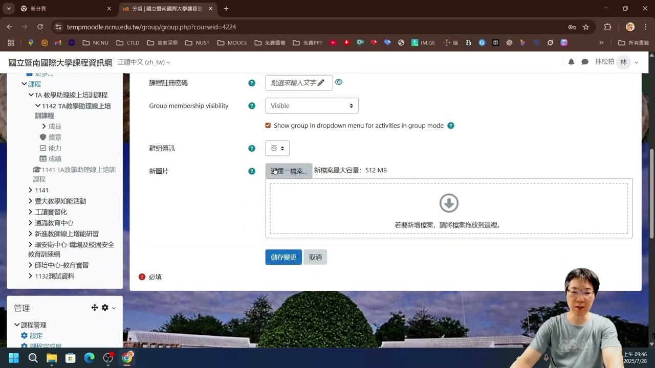Open File Explorer from taskbar

(52, 358)
